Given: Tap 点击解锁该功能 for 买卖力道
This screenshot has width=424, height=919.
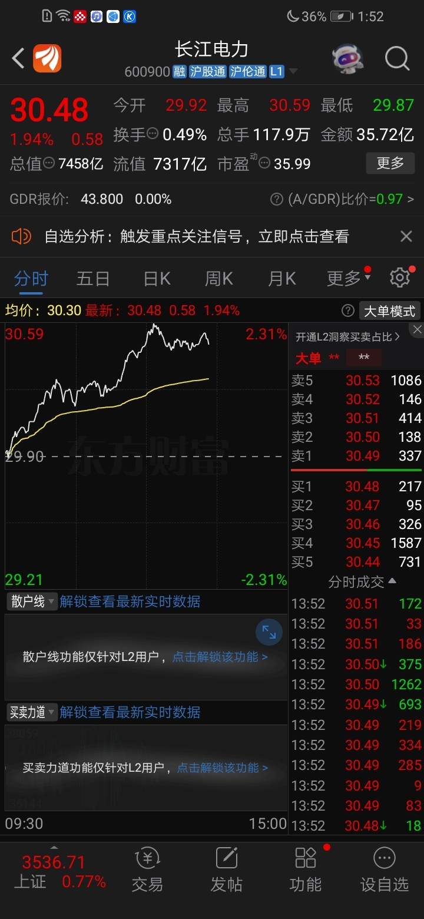Looking at the screenshot, I should coord(223,768).
